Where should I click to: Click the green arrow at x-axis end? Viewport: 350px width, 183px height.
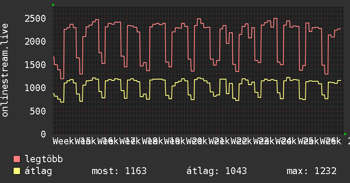(345, 134)
